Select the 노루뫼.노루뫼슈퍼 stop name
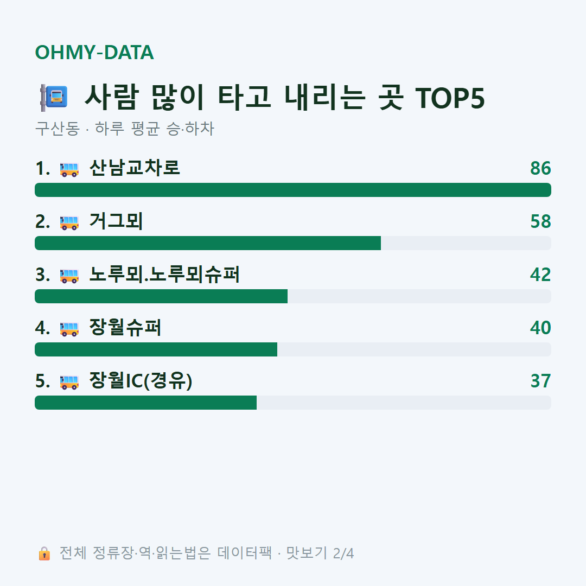586x586 pixels. click(x=164, y=275)
